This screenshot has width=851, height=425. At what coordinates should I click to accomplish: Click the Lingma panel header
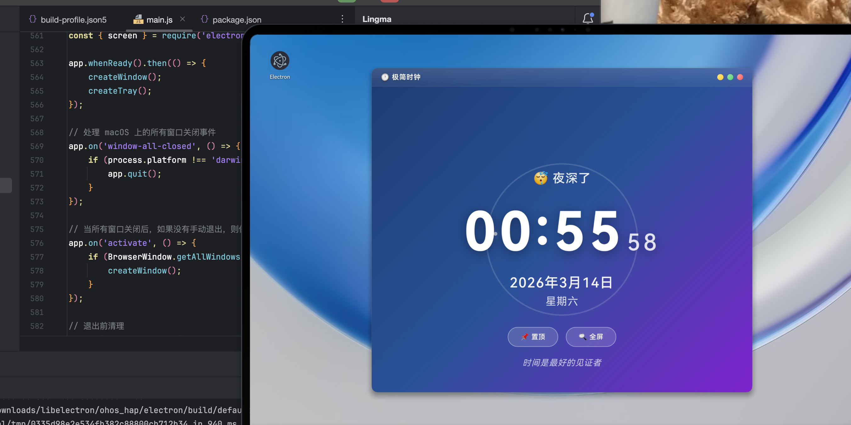pyautogui.click(x=377, y=19)
